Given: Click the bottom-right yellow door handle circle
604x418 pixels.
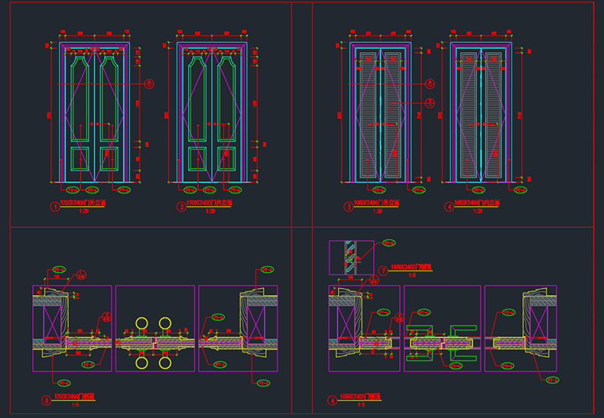Looking at the screenshot, I should coord(165,362).
